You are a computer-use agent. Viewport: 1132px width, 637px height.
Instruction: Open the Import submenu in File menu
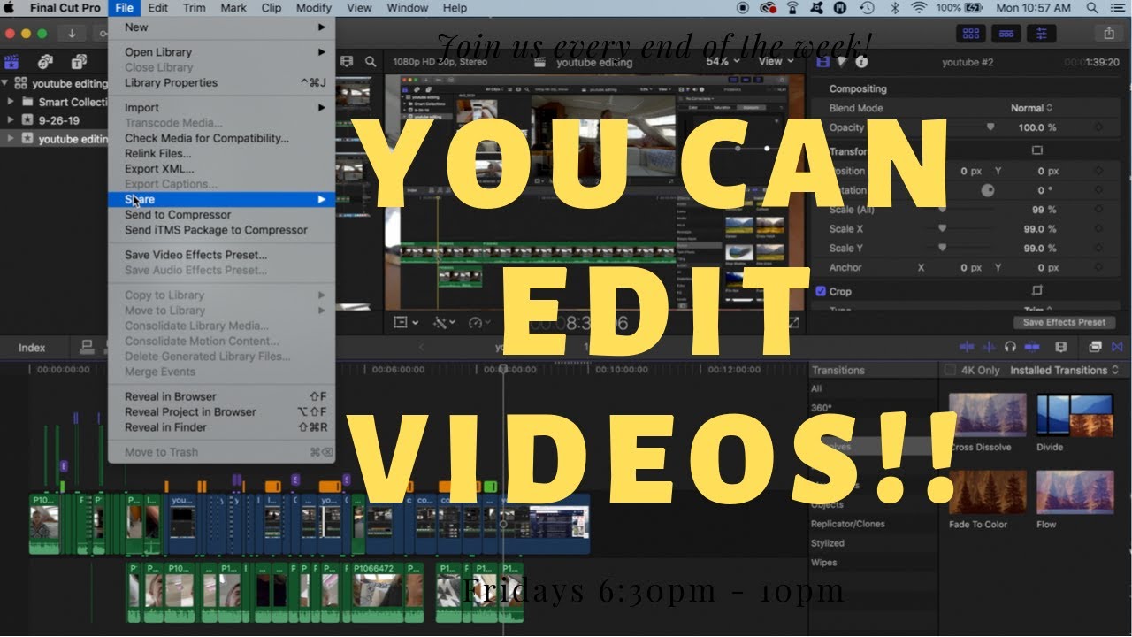click(221, 108)
